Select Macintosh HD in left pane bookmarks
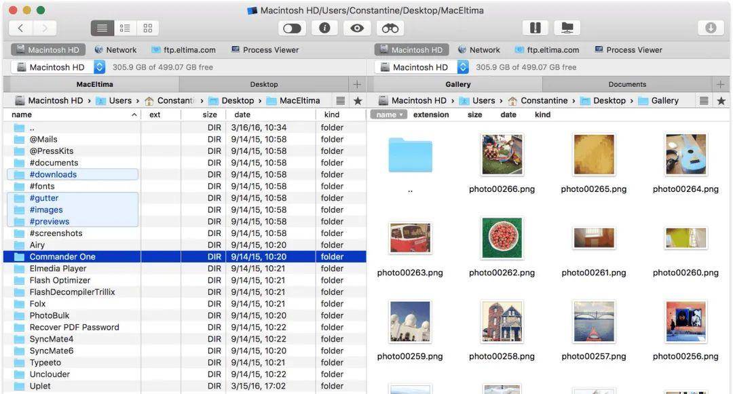Viewport: 733px width, 394px height. [48, 50]
